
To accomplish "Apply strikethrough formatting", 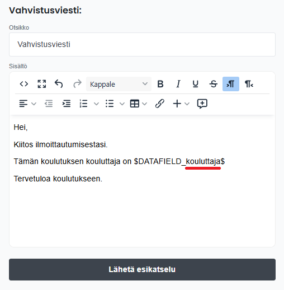I will click(213, 84).
